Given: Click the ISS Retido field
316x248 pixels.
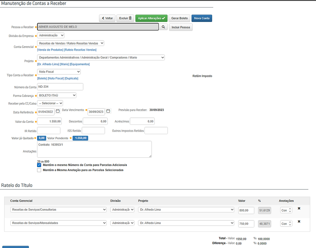Looking at the screenshot, I should point(93,131).
